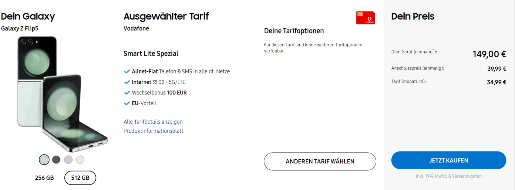Click the Vodafone SIM card logo
The width and height of the screenshot is (515, 190).
[365, 18]
